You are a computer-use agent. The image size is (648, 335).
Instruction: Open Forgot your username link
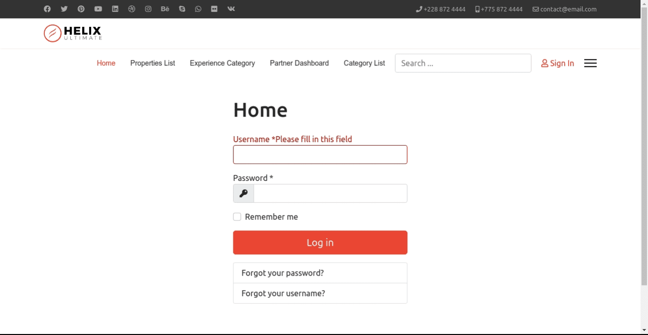(320, 293)
